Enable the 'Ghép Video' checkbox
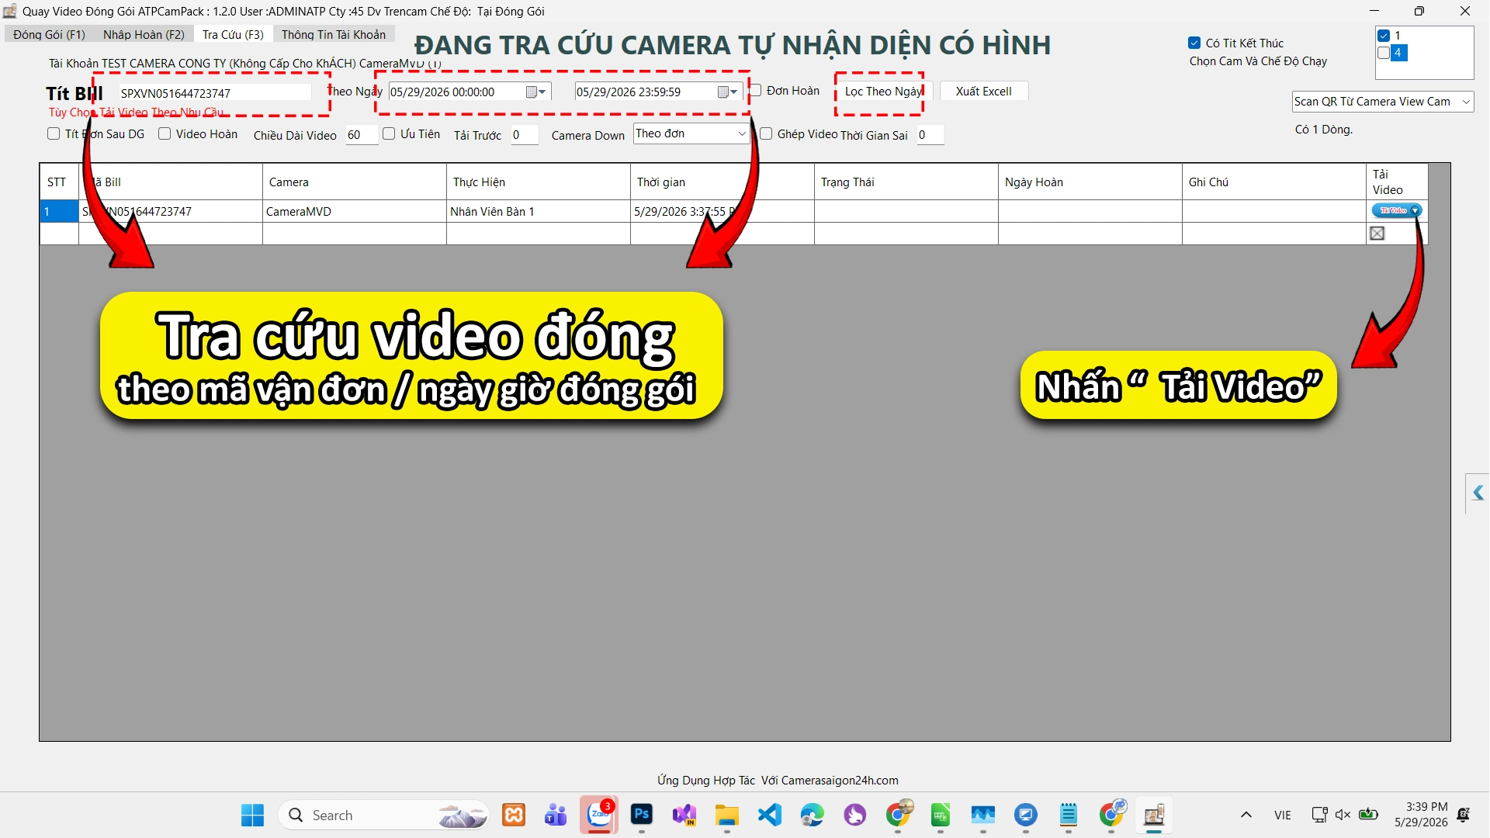The image size is (1490, 838). pyautogui.click(x=766, y=133)
